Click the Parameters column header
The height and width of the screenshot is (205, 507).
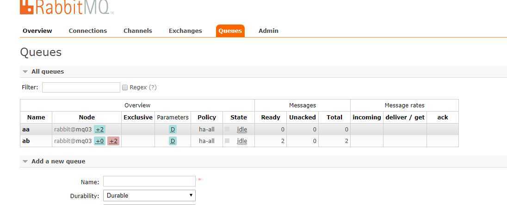(x=173, y=118)
